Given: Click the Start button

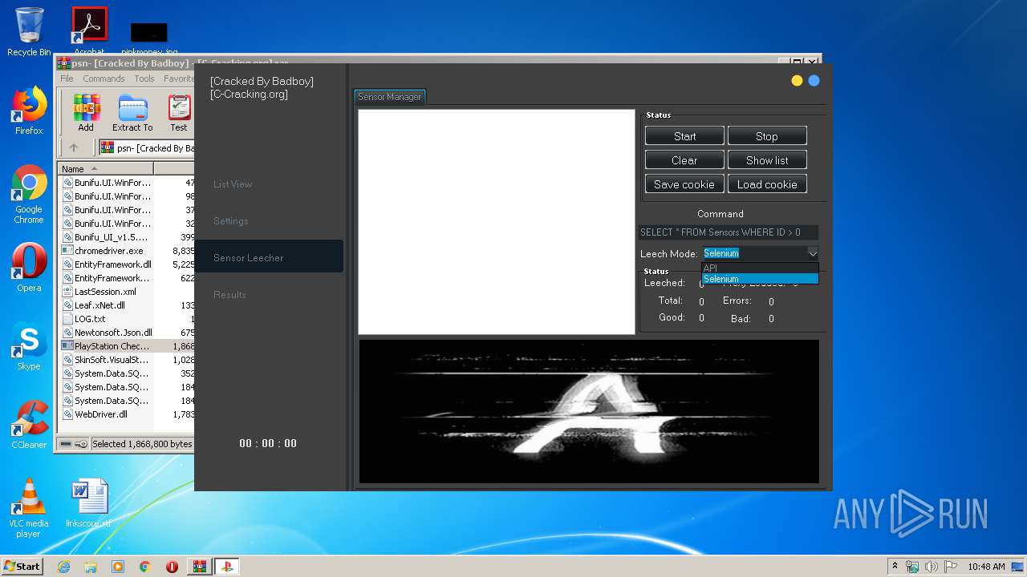Looking at the screenshot, I should (x=684, y=136).
